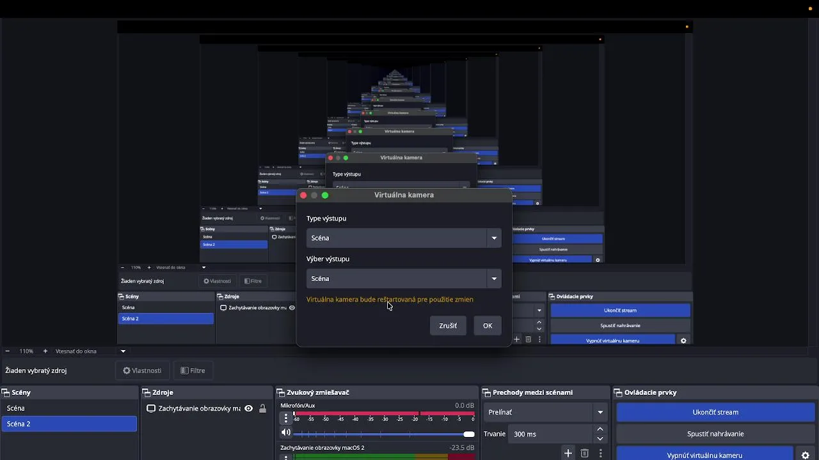Click mirrored gear icon inside preview
819x460 pixels.
[x=683, y=341]
